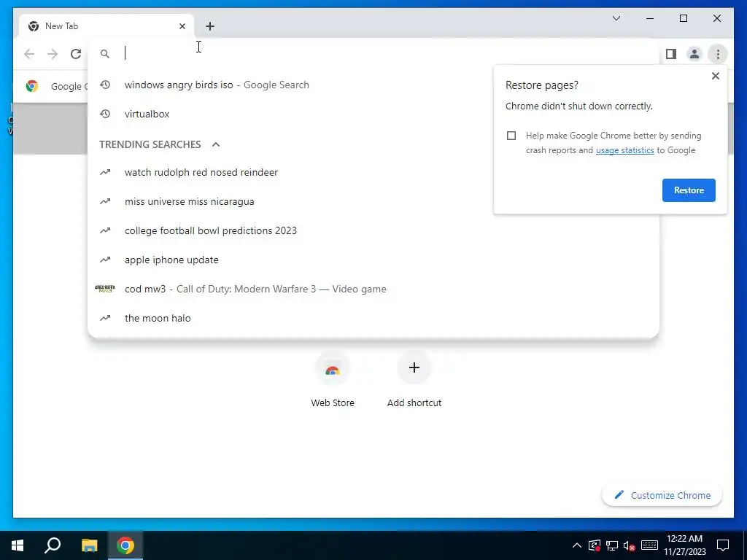Select 'windows angry birds iso' suggestion
747x560 pixels.
tap(373, 85)
